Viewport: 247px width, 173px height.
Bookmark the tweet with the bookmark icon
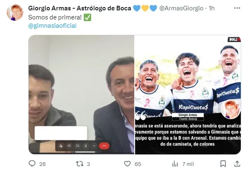tap(223, 164)
